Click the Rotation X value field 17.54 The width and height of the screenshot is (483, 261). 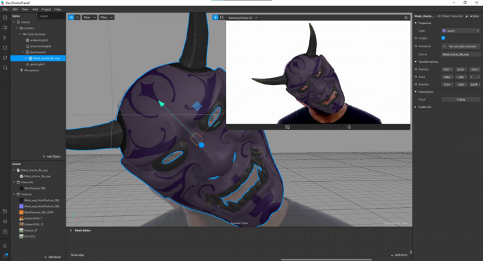click(447, 85)
